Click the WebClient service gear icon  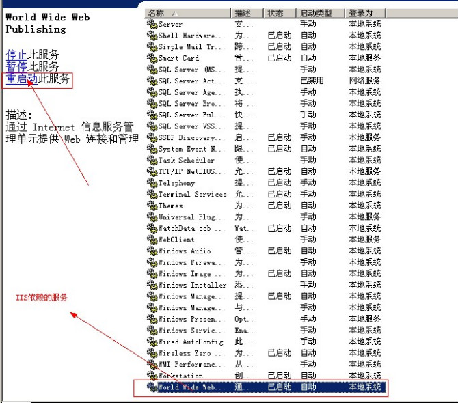coord(152,240)
